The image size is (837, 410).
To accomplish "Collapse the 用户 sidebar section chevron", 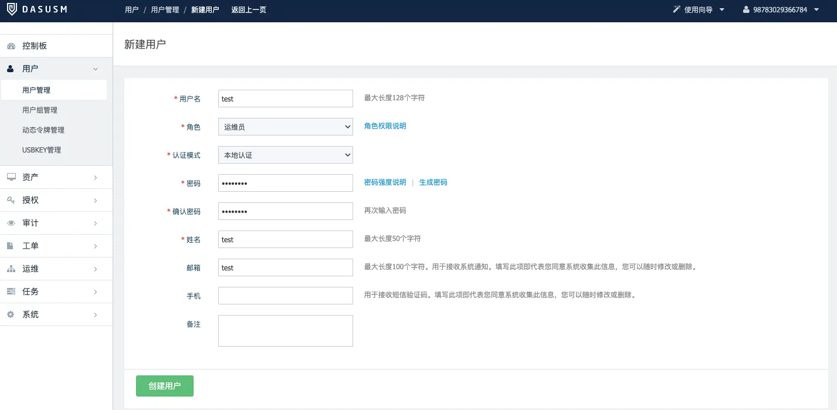I will [x=96, y=68].
